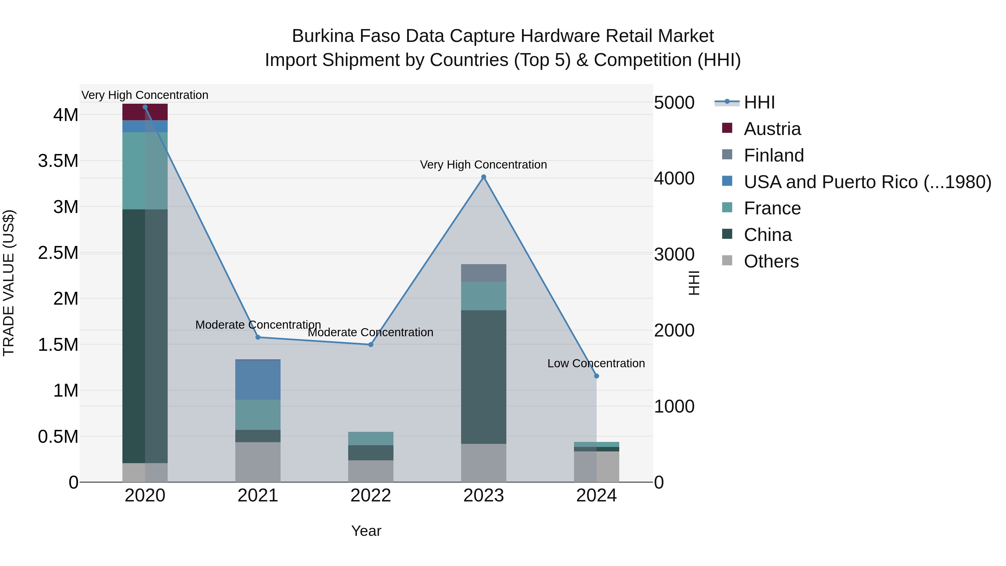1006x566 pixels.
Task: Click the Others segment of the 2020 bar
Action: point(145,473)
